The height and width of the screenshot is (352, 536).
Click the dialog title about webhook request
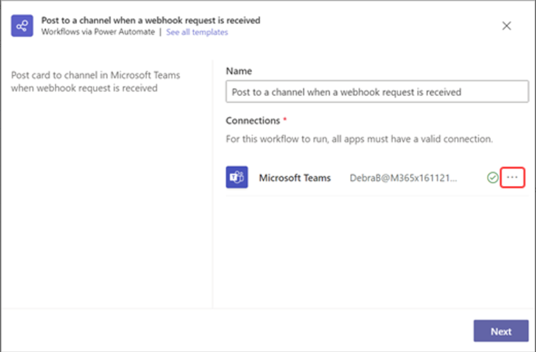[151, 20]
